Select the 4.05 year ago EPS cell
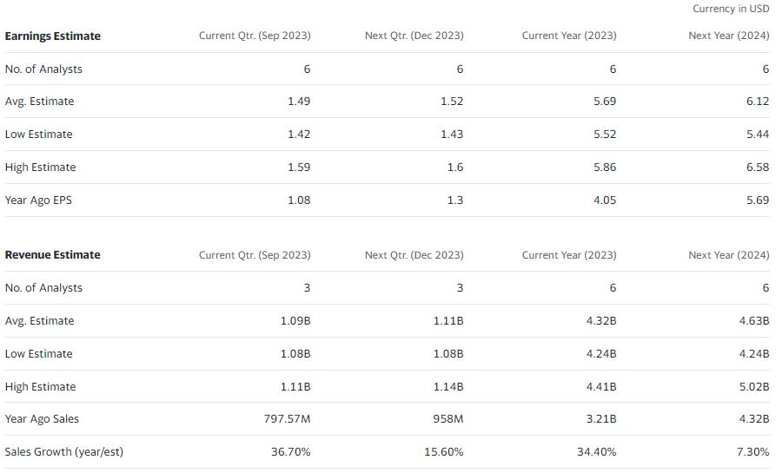Image resolution: width=776 pixels, height=473 pixels. (604, 200)
